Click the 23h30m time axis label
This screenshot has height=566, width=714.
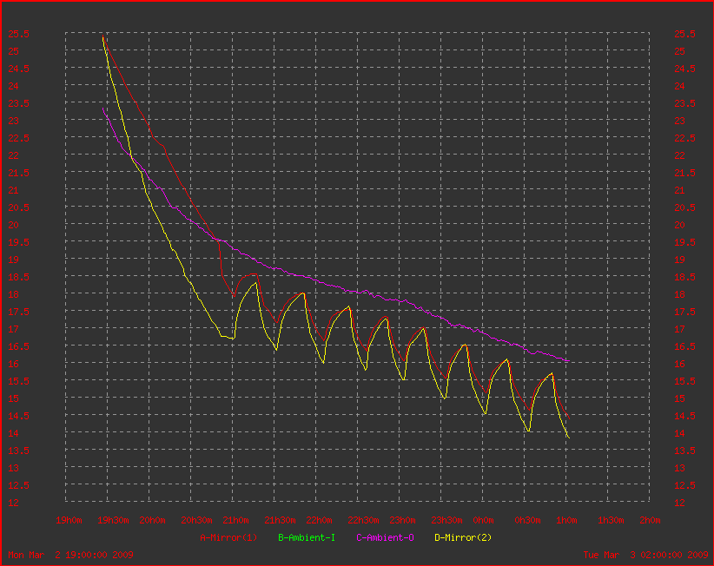(x=446, y=520)
